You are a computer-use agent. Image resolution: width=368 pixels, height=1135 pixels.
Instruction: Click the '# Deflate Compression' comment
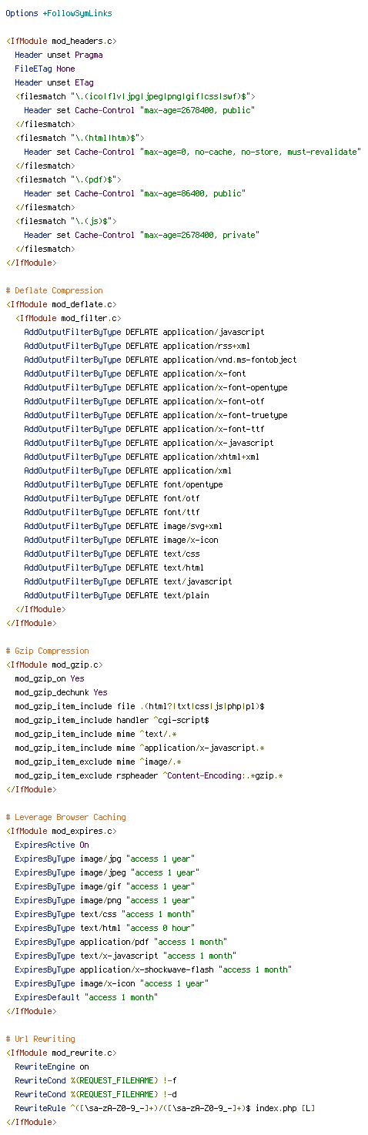(x=54, y=291)
